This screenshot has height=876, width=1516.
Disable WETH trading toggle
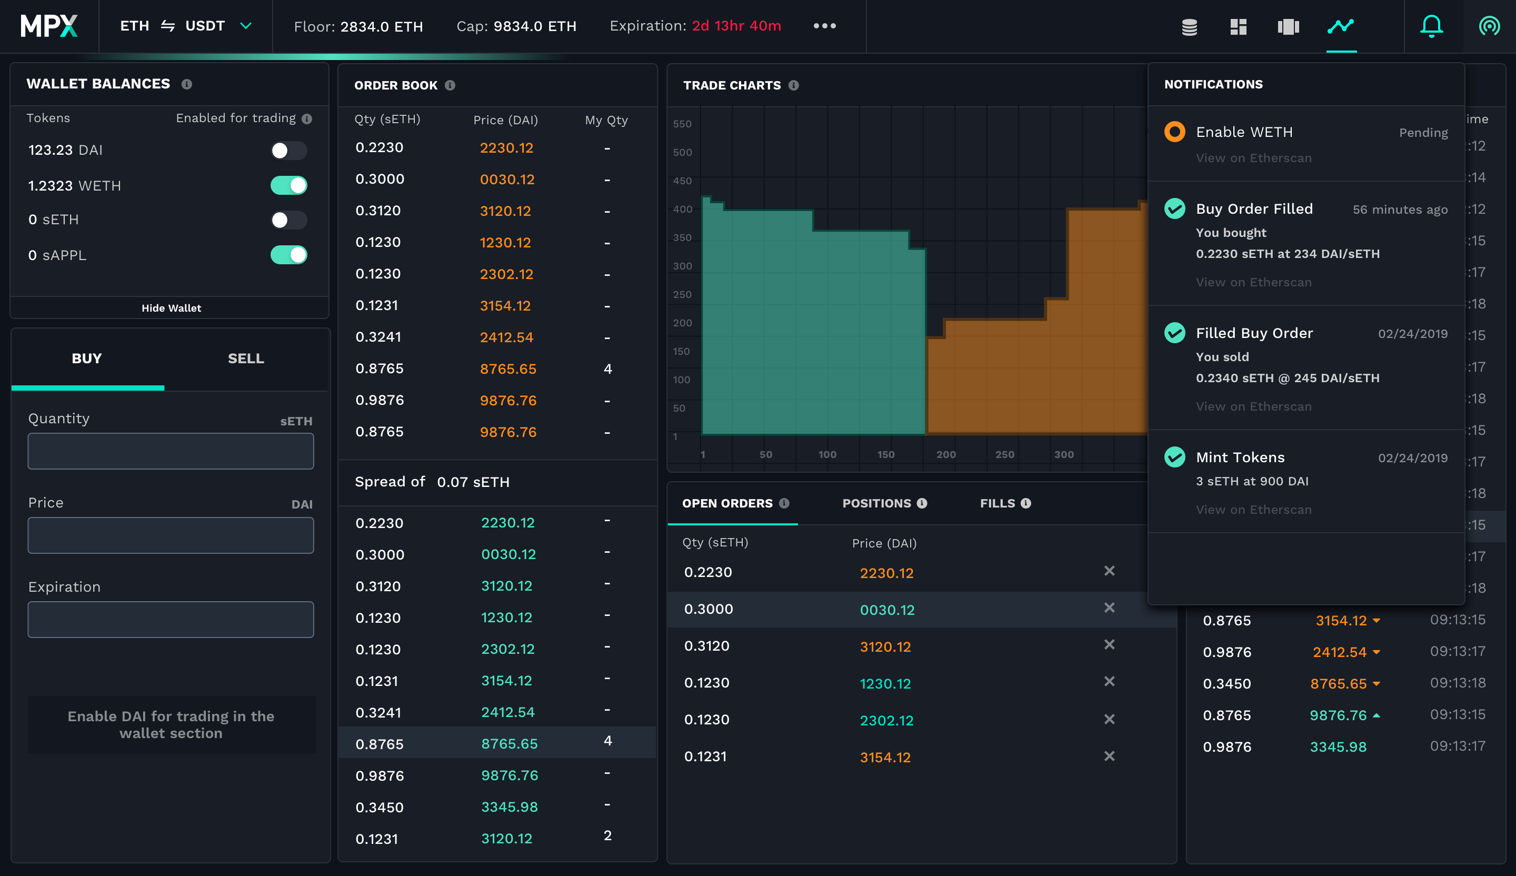[x=289, y=185]
